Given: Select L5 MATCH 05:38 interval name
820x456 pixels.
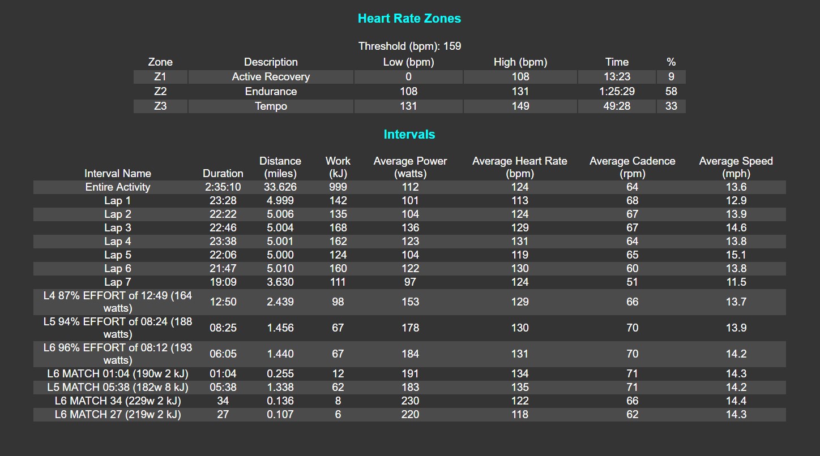Looking at the screenshot, I should click(x=118, y=388).
